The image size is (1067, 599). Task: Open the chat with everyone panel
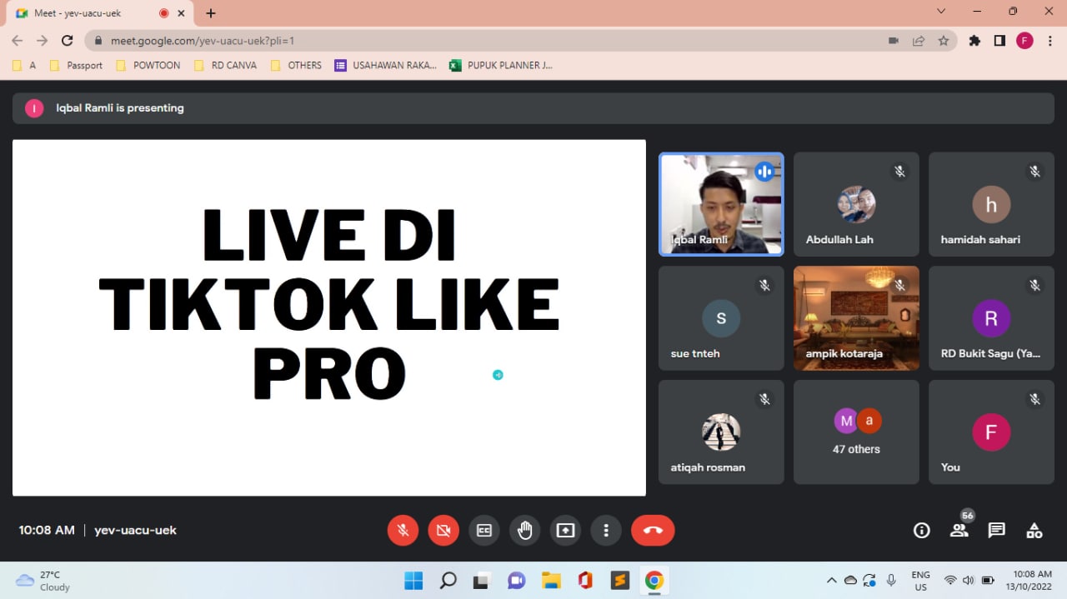click(996, 531)
